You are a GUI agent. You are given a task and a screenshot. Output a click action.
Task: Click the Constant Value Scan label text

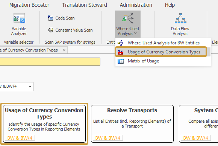pyautogui.click(x=74, y=30)
